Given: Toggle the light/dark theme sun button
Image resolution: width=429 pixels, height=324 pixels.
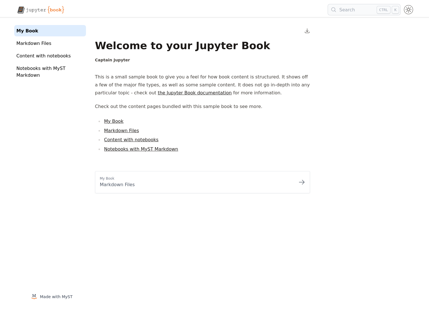Looking at the screenshot, I should (x=408, y=10).
